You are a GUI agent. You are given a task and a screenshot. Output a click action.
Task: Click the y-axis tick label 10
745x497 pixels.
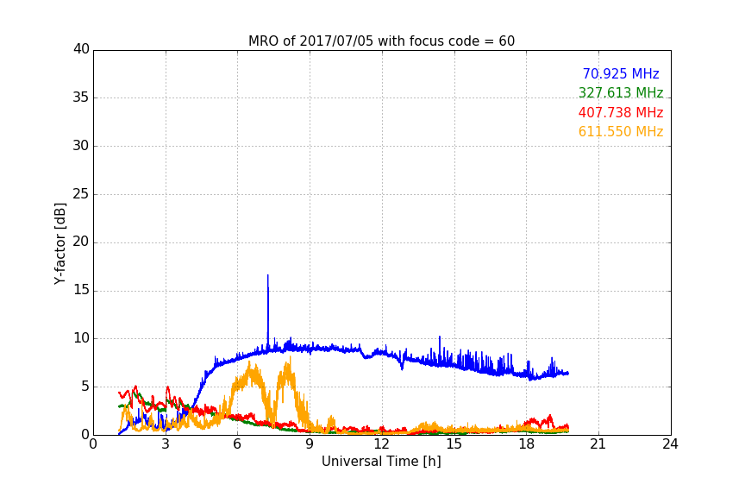pyautogui.click(x=81, y=338)
